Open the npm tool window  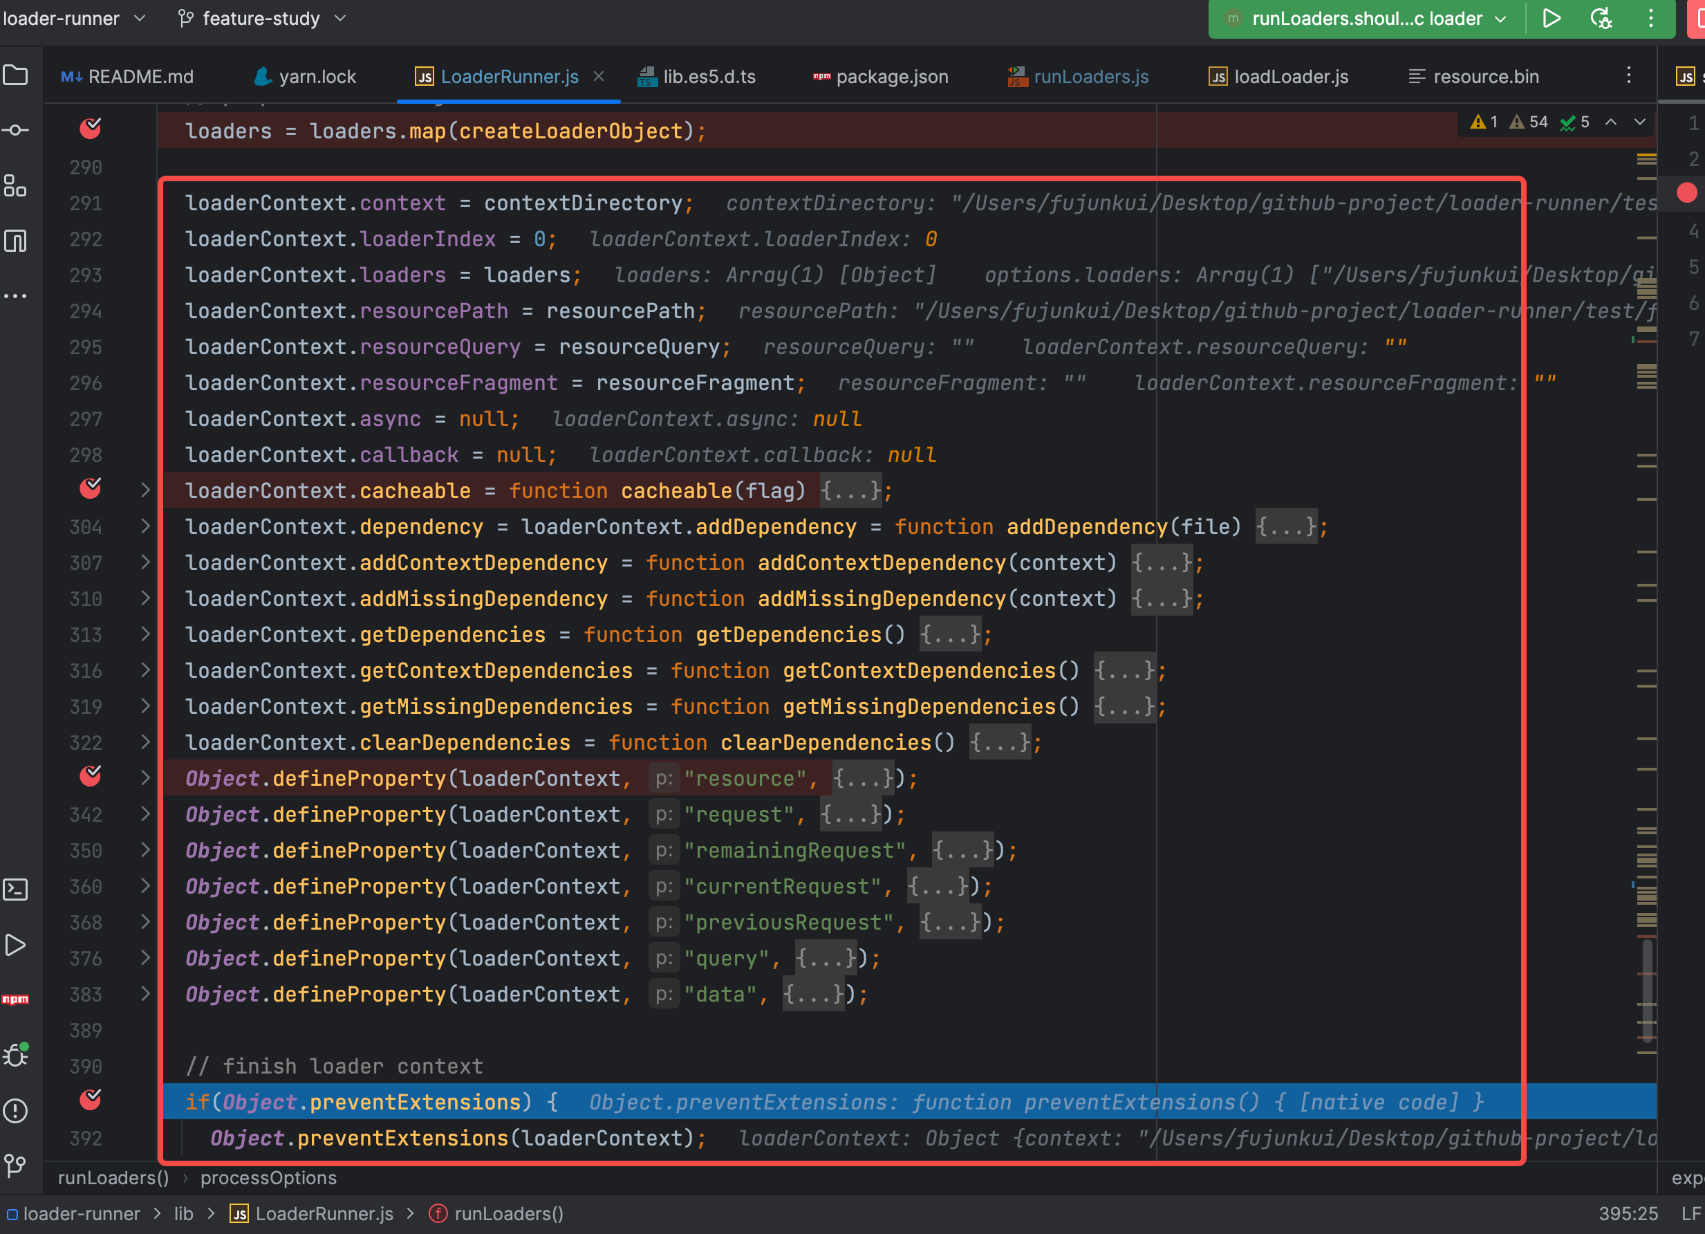tap(16, 1000)
